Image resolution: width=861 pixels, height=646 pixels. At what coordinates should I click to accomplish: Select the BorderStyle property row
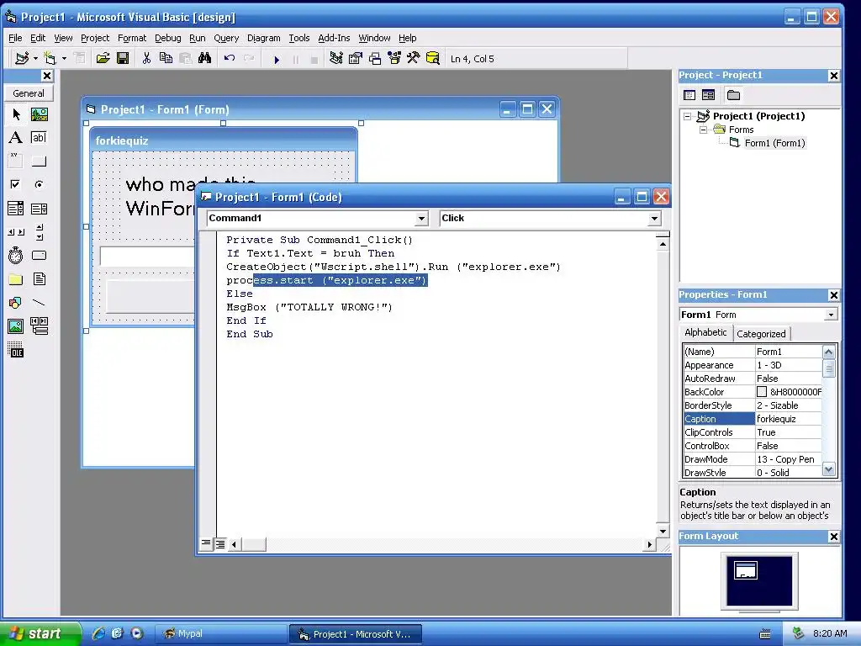point(753,405)
